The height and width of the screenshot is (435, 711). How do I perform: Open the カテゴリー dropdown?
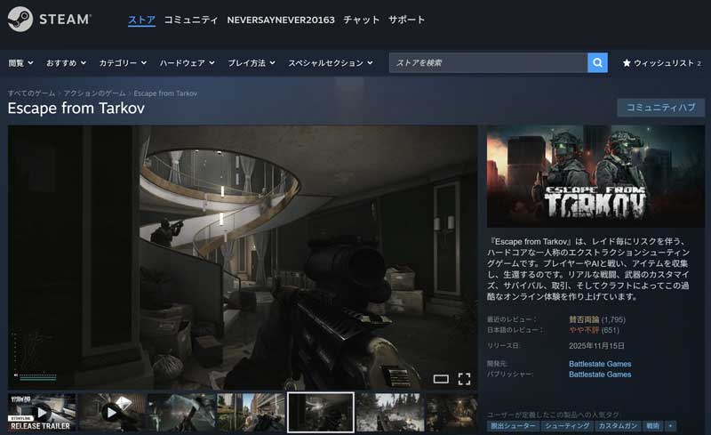pyautogui.click(x=123, y=62)
